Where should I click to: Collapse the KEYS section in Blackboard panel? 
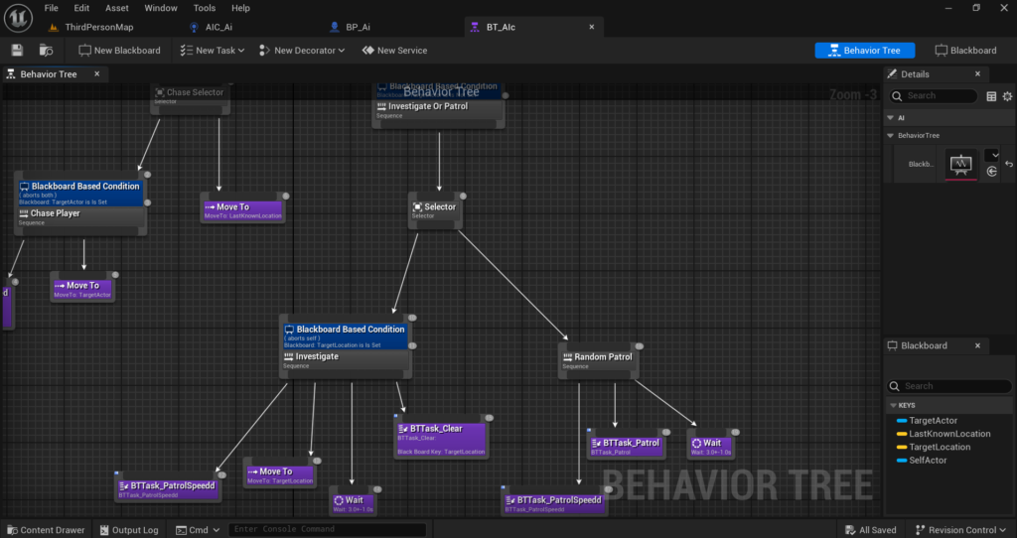pyautogui.click(x=893, y=405)
